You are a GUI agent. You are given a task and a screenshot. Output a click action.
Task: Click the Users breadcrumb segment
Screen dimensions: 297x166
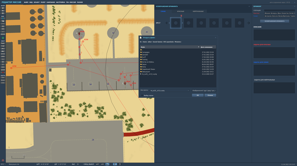(145, 42)
